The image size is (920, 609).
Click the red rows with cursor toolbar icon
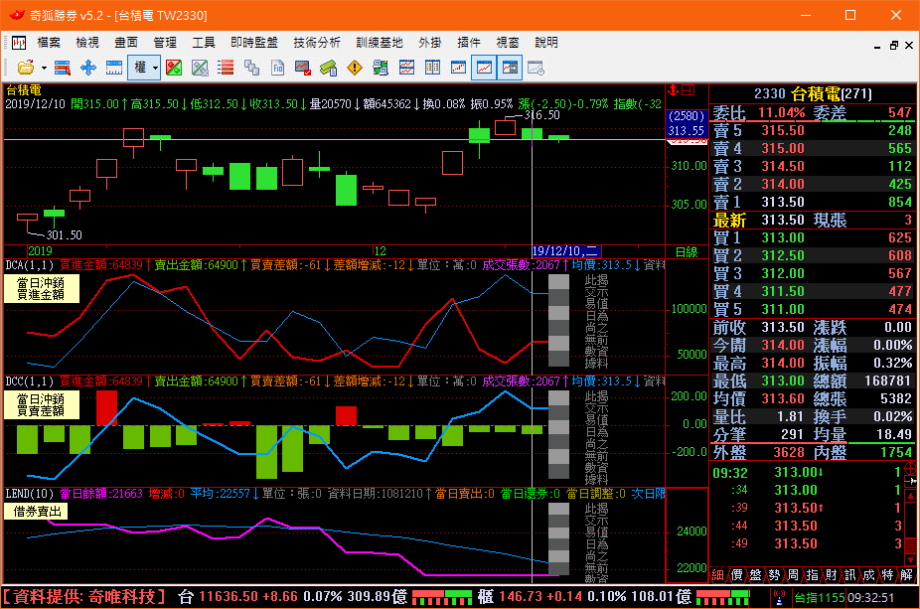coord(63,69)
